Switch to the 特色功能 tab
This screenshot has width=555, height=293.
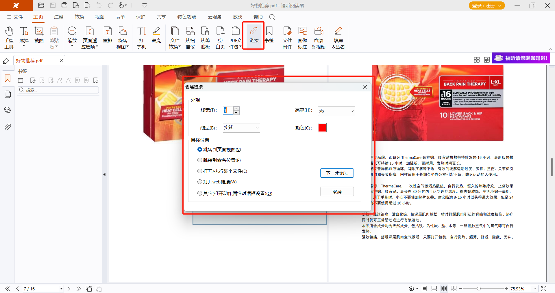coord(187,17)
